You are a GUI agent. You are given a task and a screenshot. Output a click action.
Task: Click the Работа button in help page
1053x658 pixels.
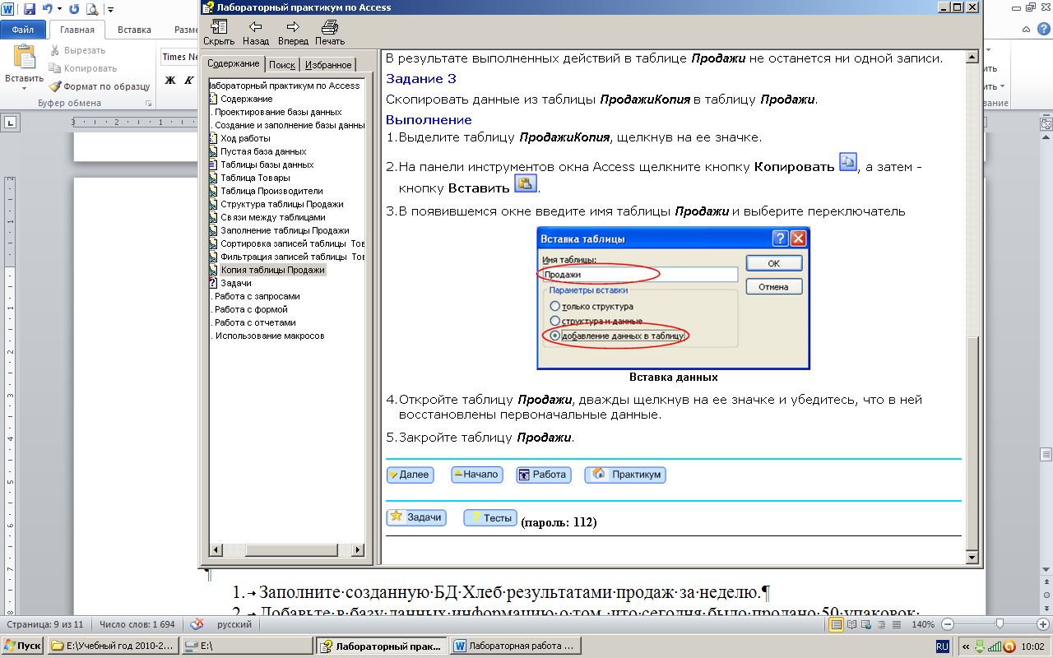(543, 475)
